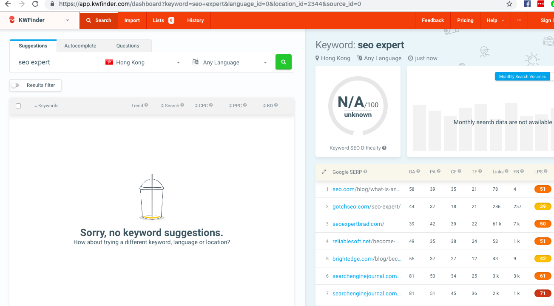
Task: Click the keyword input field with seo expert
Action: tap(54, 62)
